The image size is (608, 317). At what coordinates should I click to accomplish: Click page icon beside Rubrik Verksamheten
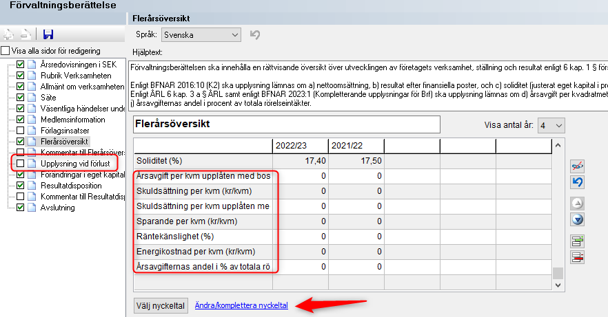(x=32, y=76)
